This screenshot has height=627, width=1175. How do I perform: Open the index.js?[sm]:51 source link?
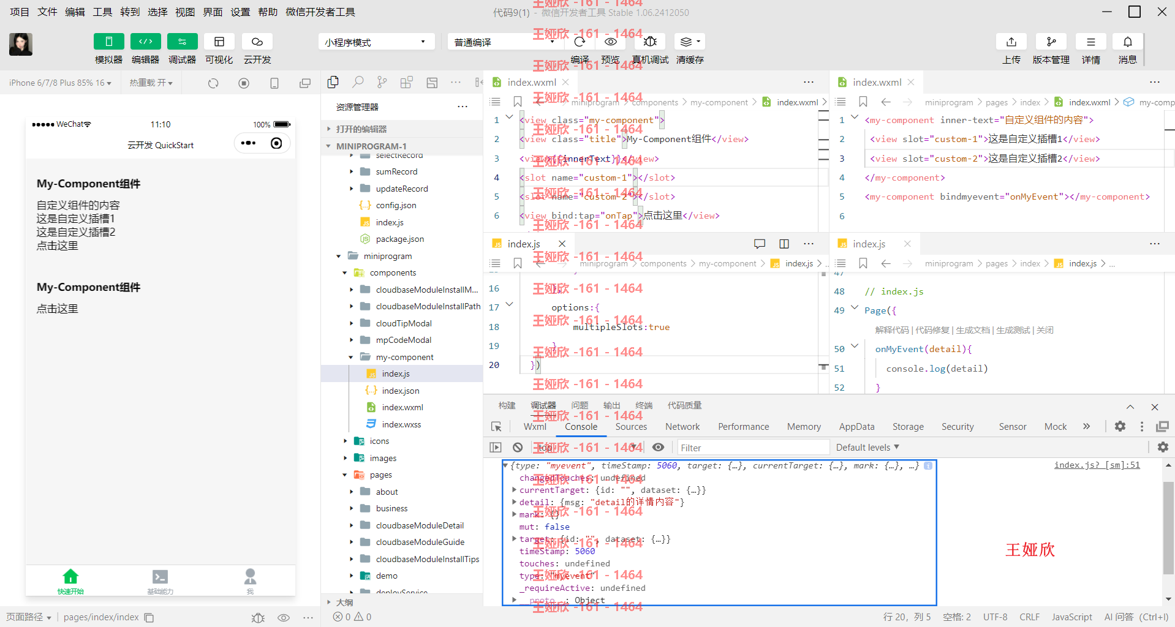(1097, 465)
